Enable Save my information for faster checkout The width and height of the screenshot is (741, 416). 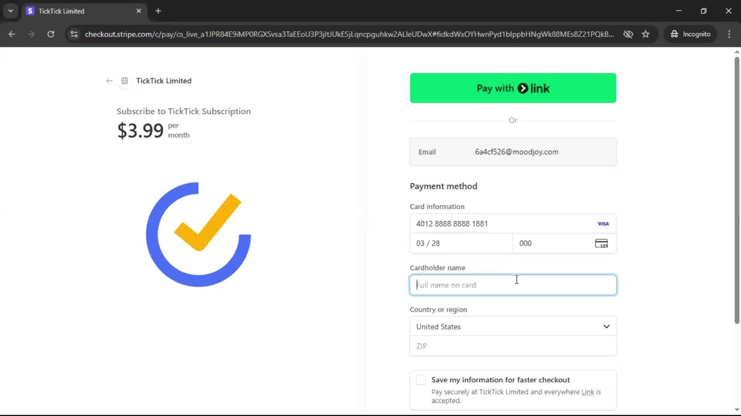pos(421,380)
